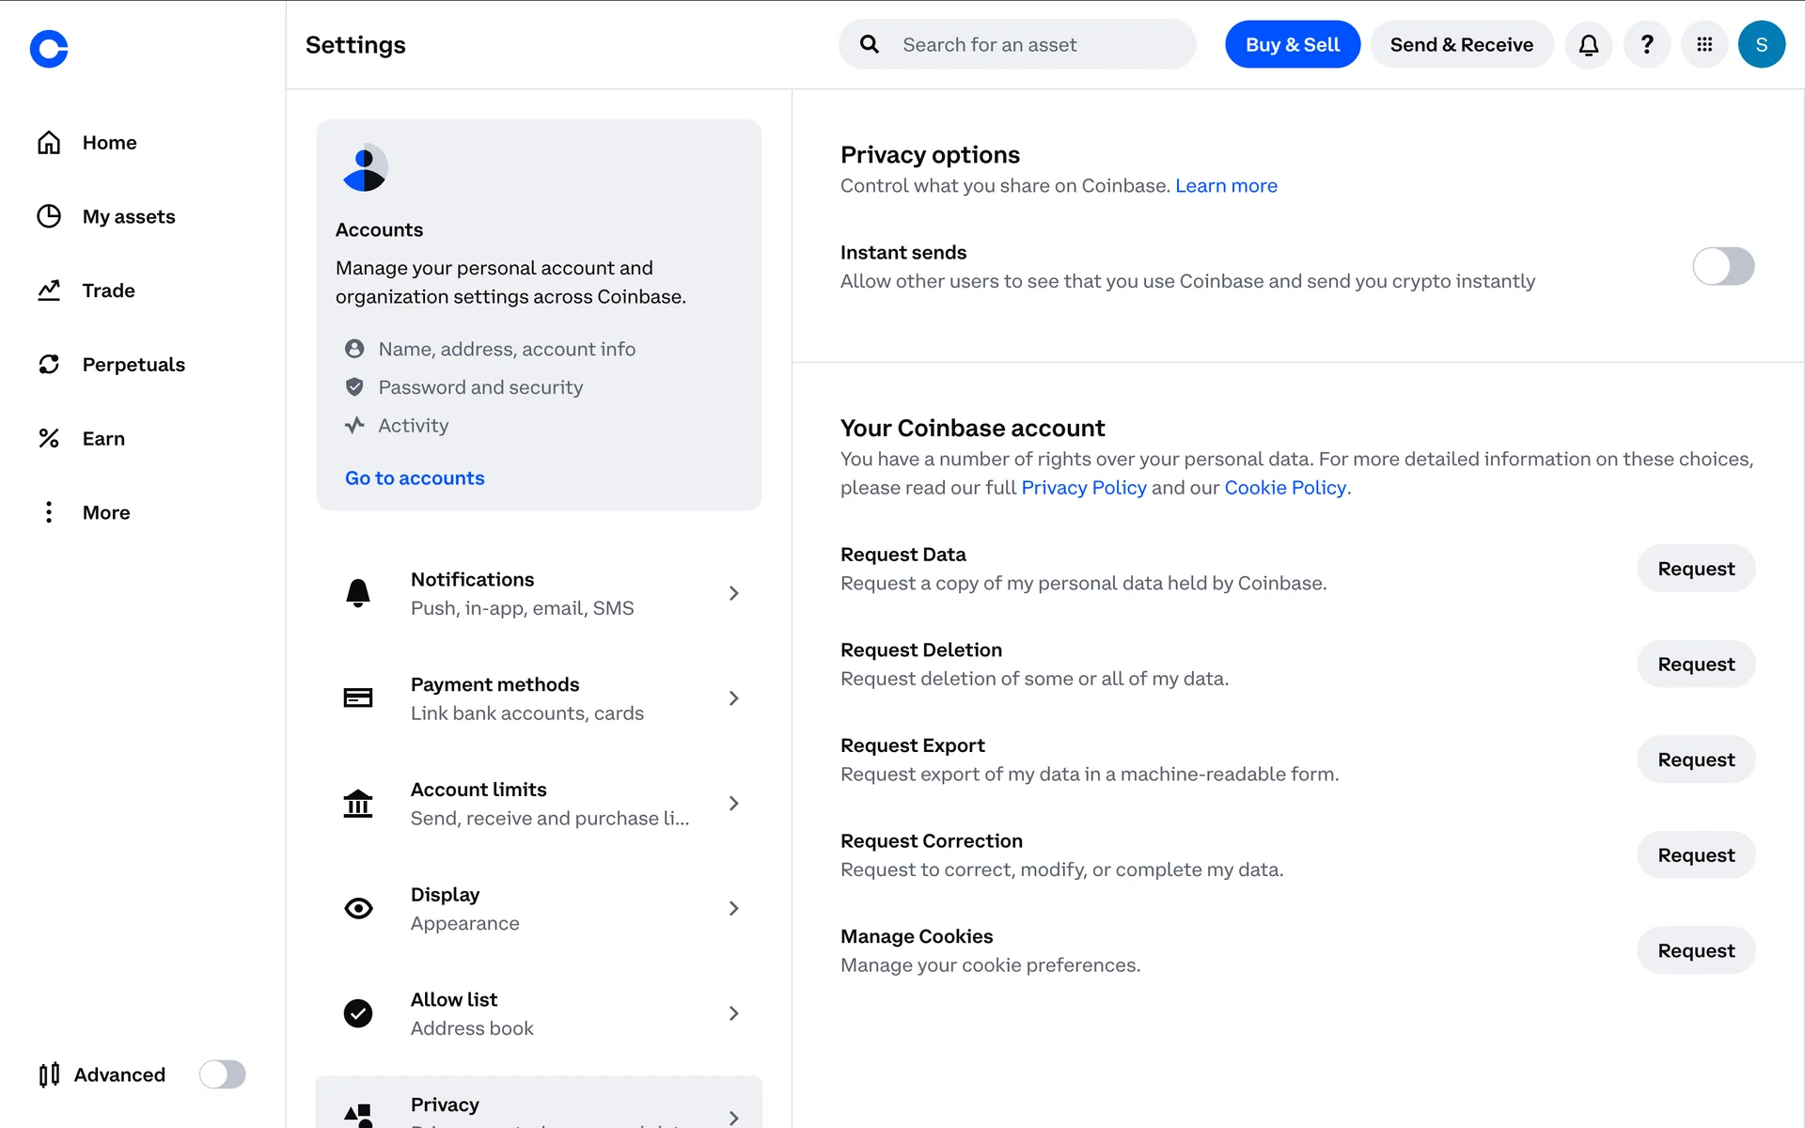Click the Home sidebar icon
The image size is (1805, 1128).
[x=49, y=143]
